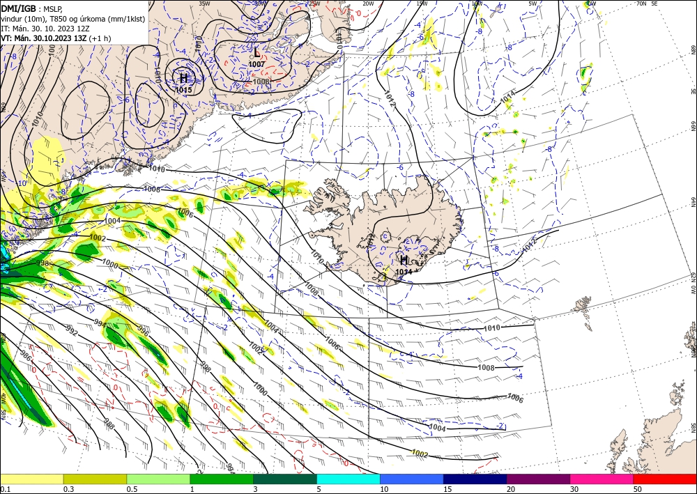Select the dark green 3–5 legend swatch
The height and width of the screenshot is (494, 697).
point(285,479)
